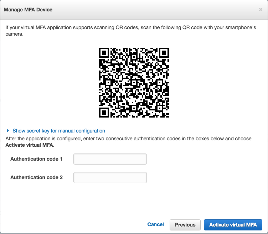Screen dimensions: 268x234
Task: Click Activate virtual MFA button
Action: click(233, 225)
